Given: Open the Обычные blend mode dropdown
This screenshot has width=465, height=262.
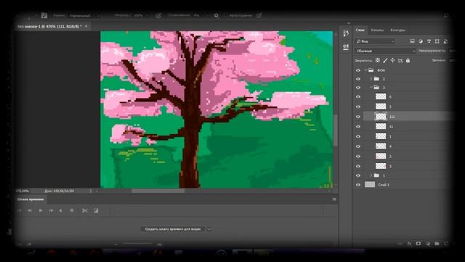Looking at the screenshot, I should [385, 51].
